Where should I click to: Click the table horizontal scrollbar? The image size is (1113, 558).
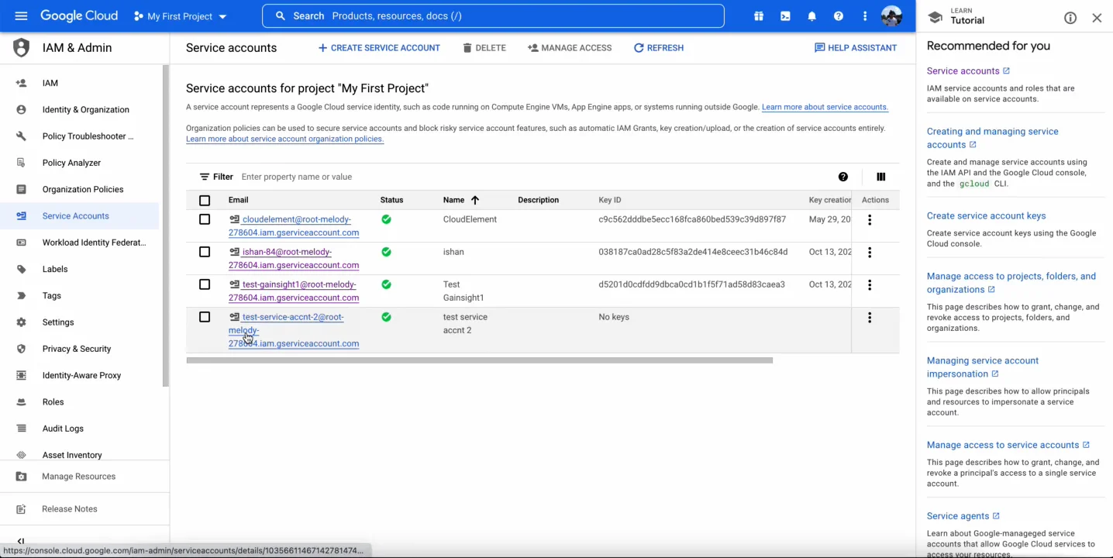tap(479, 360)
